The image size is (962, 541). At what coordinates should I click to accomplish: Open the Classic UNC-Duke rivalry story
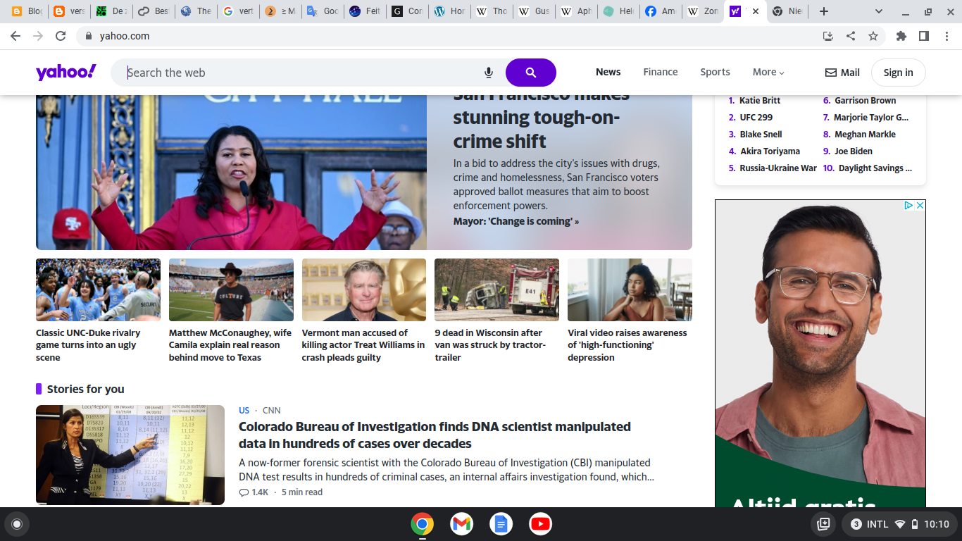[88, 345]
